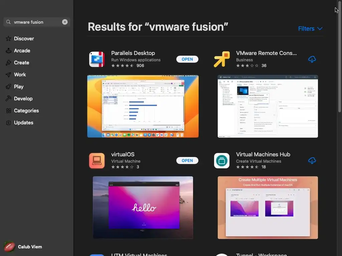Open Categories in sidebar
This screenshot has width=342, height=256.
(x=26, y=111)
